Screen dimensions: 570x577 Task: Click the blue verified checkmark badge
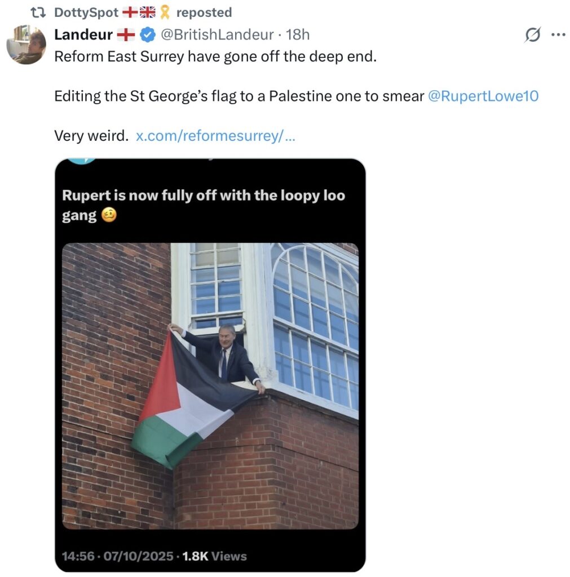(148, 35)
